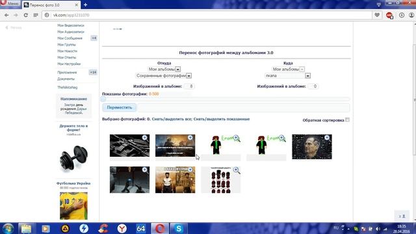This screenshot has height=234, width=416.
Task: Open Документы in sidebar
Action: pyautogui.click(x=66, y=79)
